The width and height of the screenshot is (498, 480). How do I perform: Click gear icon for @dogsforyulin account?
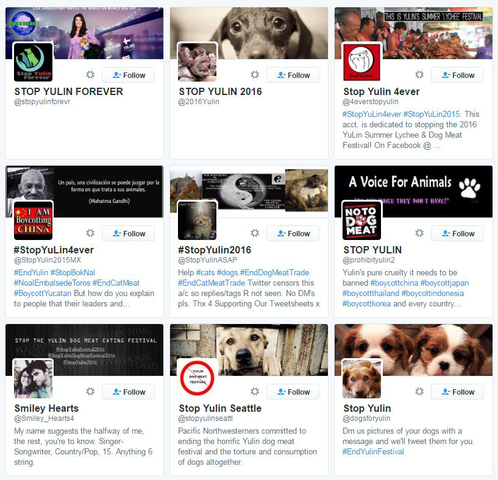coord(419,392)
